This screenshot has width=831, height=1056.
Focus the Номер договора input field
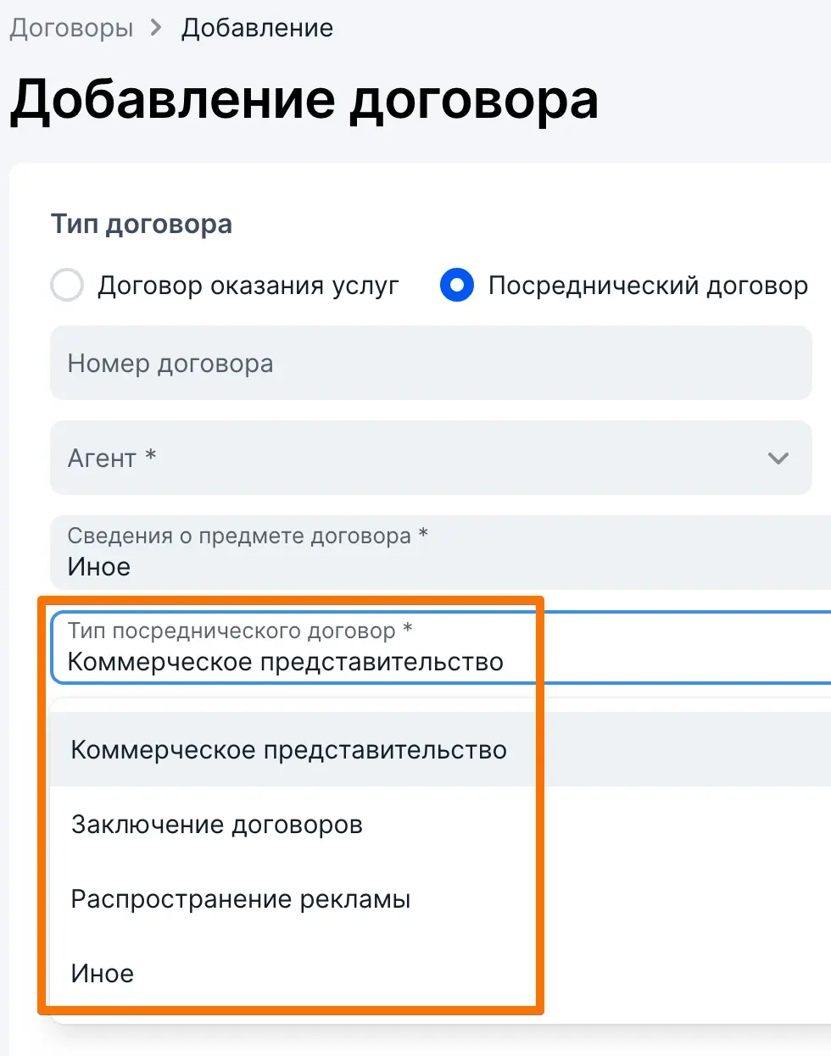(x=431, y=364)
